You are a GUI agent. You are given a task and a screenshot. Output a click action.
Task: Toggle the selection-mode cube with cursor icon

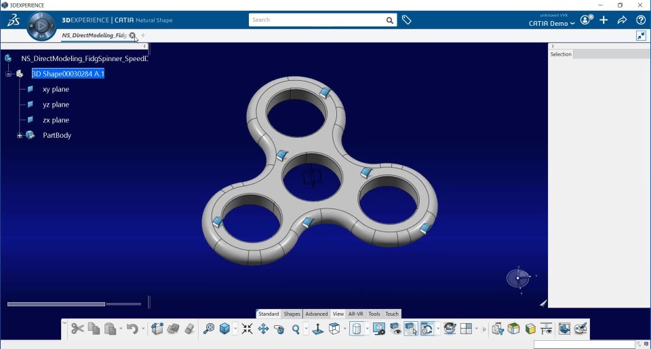click(x=411, y=329)
